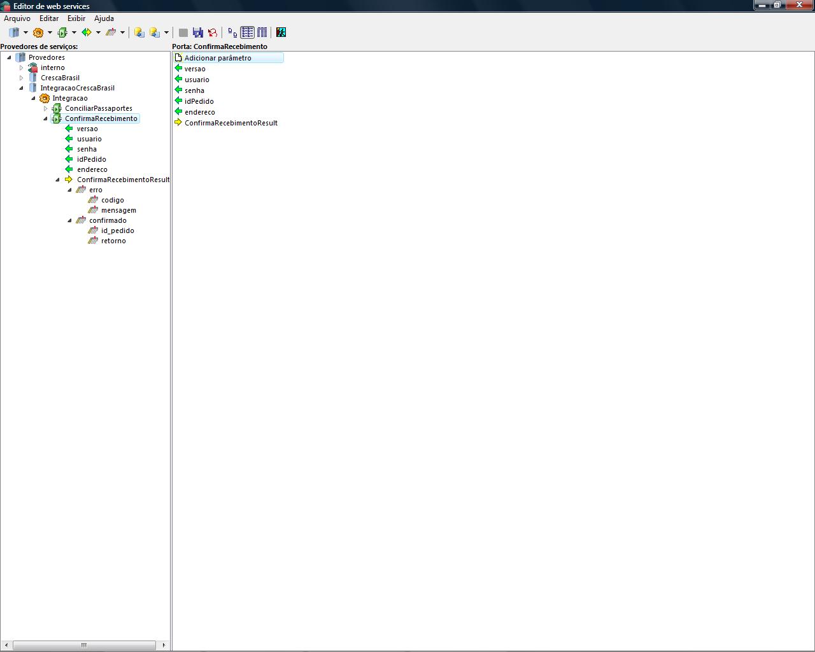Expand the CrescaBrasil provider node

pos(21,78)
